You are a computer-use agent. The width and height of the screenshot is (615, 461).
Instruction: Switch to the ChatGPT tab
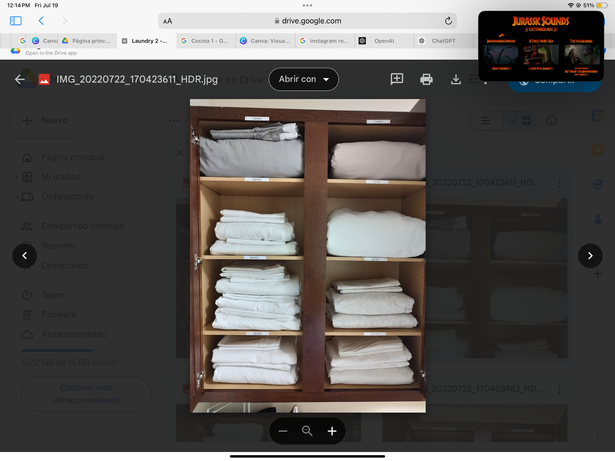click(x=443, y=41)
